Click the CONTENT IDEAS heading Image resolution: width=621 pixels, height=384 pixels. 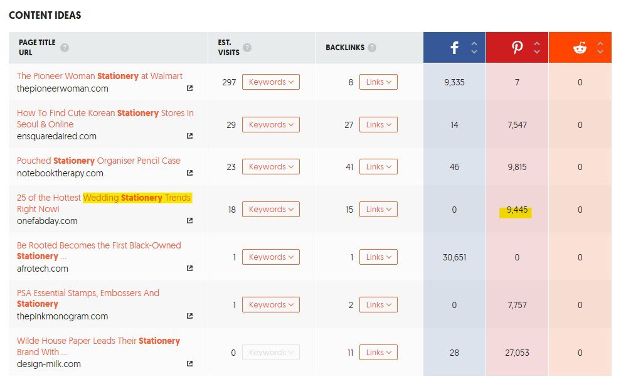(x=45, y=15)
